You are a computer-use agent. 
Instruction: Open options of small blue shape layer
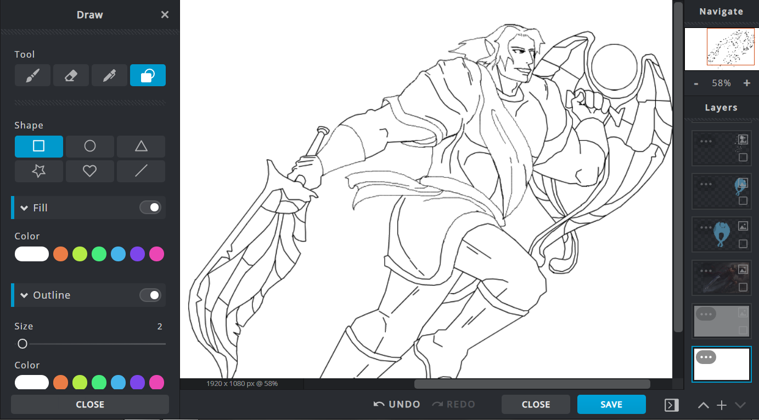[706, 184]
